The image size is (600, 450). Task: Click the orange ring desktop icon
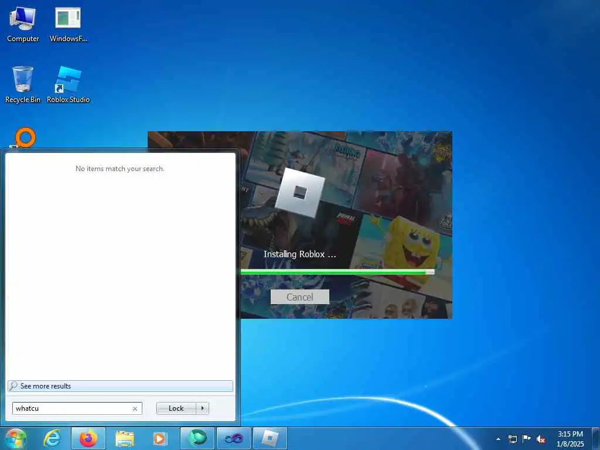tap(25, 137)
